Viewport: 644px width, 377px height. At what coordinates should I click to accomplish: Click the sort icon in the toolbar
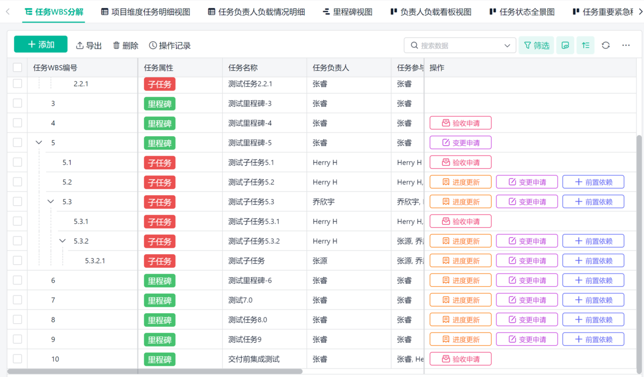[586, 46]
